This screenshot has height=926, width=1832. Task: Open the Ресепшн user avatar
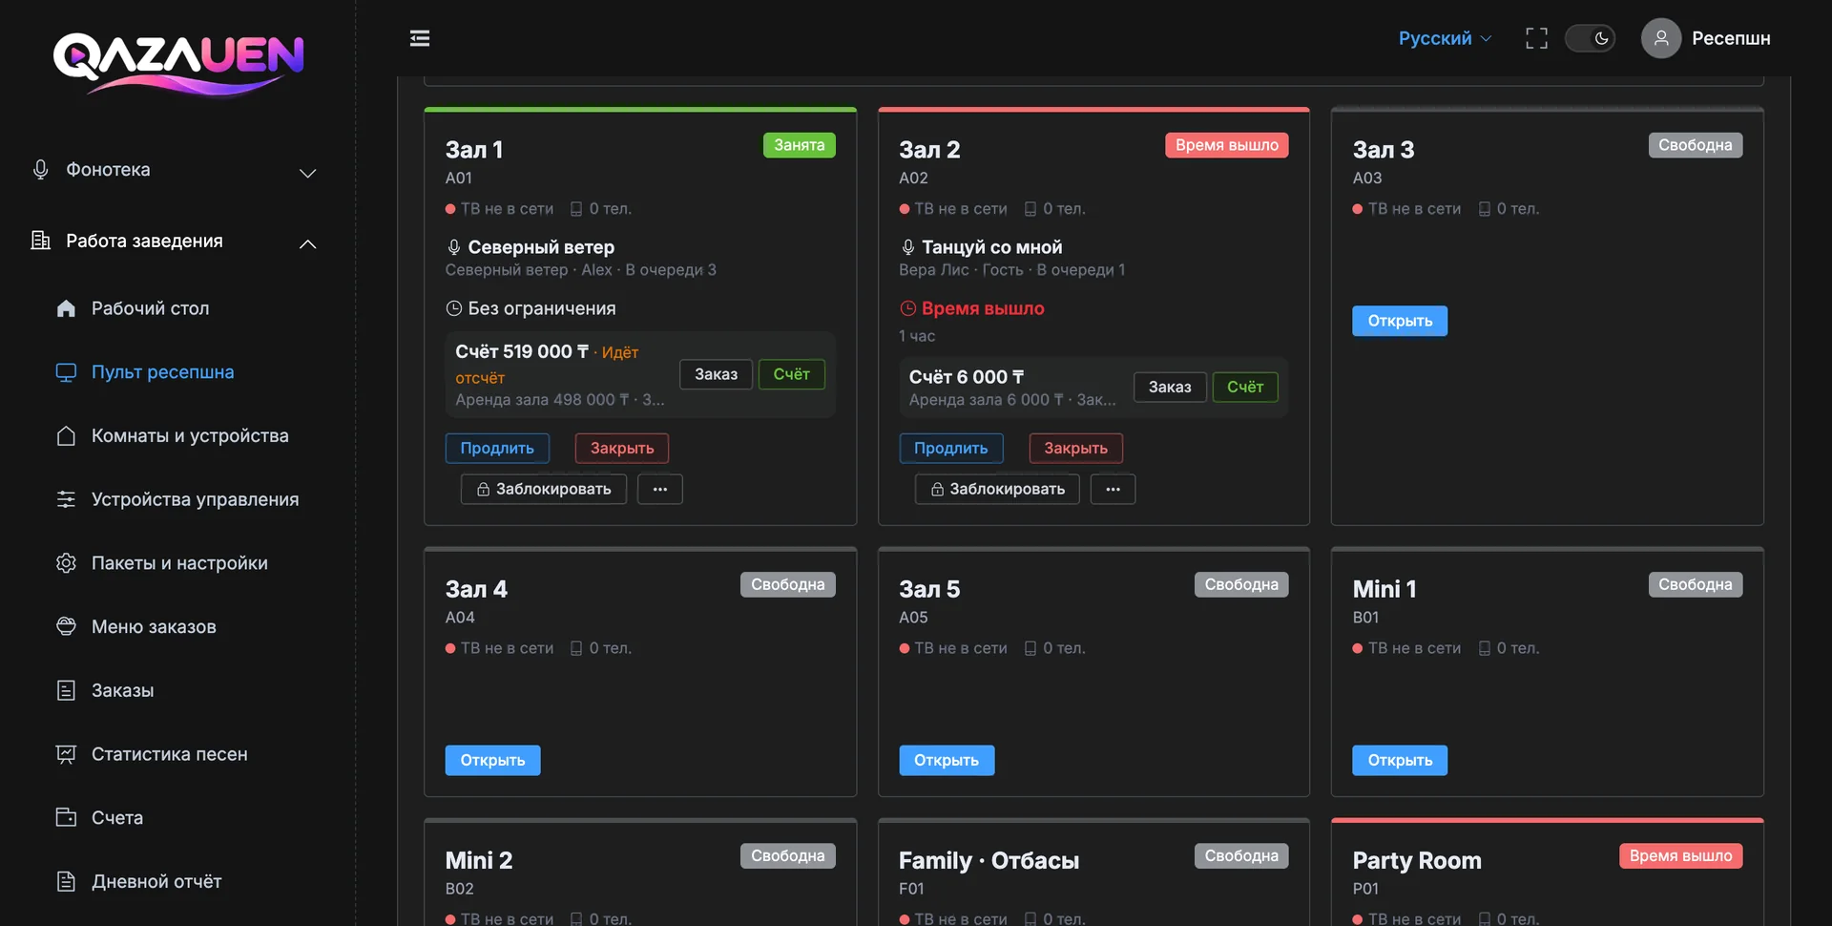1660,38
